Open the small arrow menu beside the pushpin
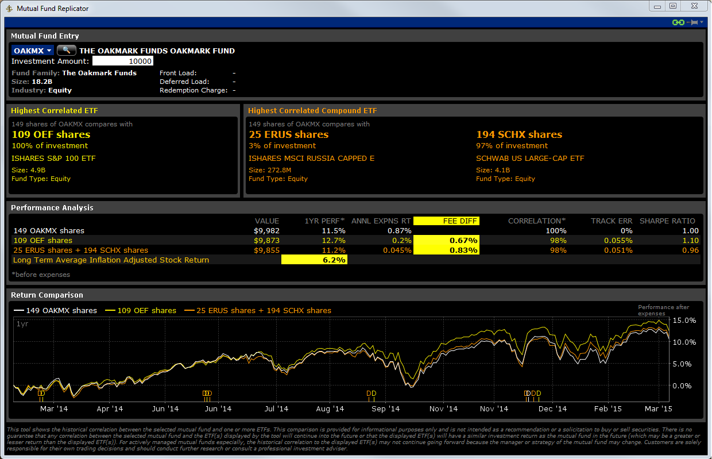Viewport: 712px width, 459px height. (702, 22)
